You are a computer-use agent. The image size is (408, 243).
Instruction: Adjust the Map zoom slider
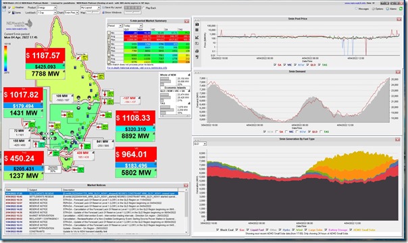click(x=93, y=12)
